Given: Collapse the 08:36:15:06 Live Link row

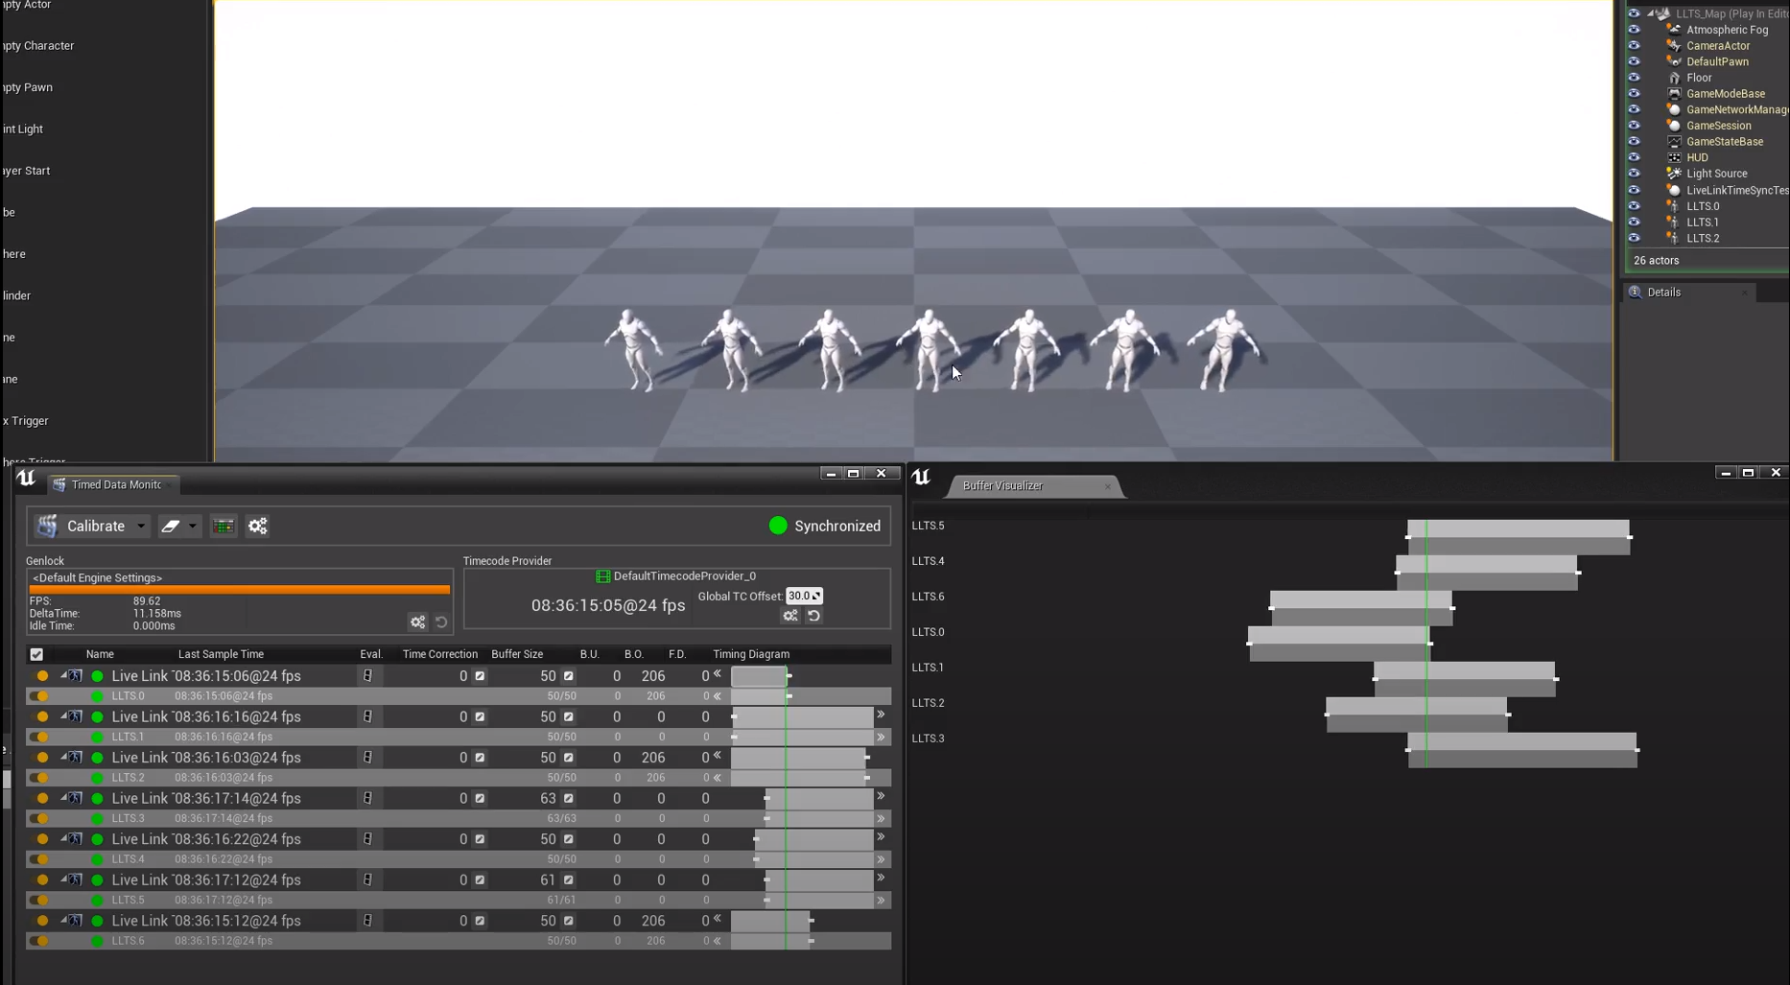Looking at the screenshot, I should 63,675.
